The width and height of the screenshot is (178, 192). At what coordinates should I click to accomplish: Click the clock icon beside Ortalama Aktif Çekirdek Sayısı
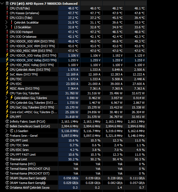point(7,188)
